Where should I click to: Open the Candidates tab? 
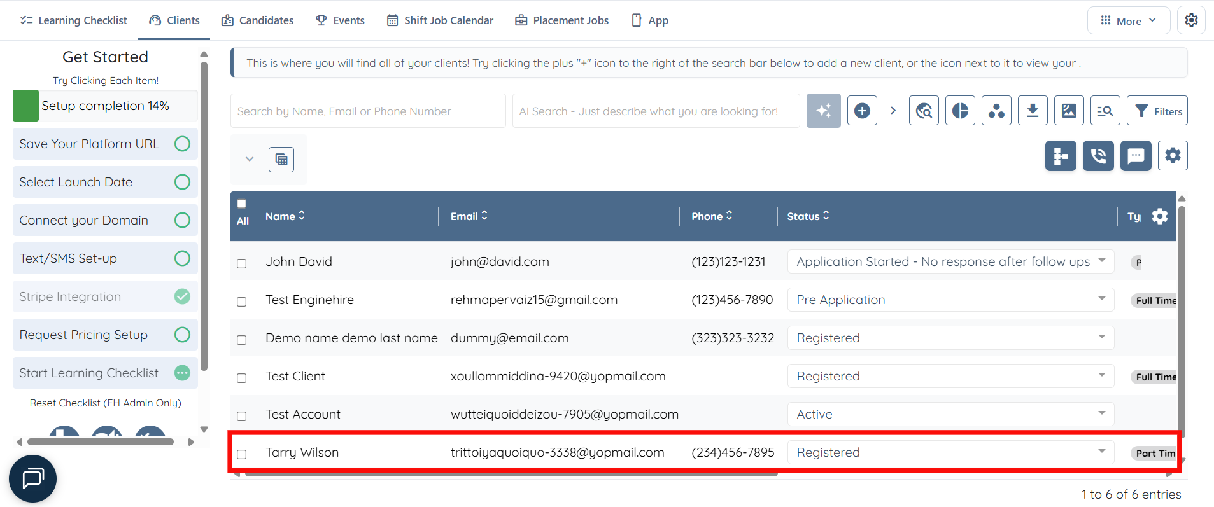coord(257,20)
